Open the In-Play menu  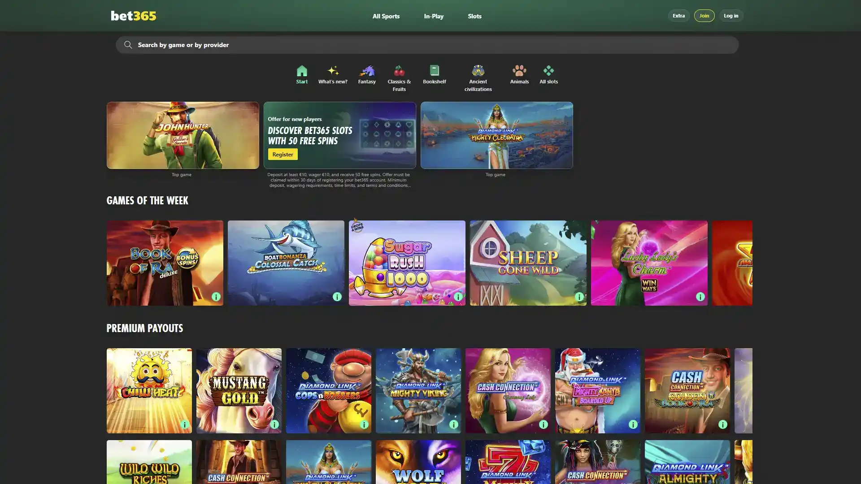[434, 16]
